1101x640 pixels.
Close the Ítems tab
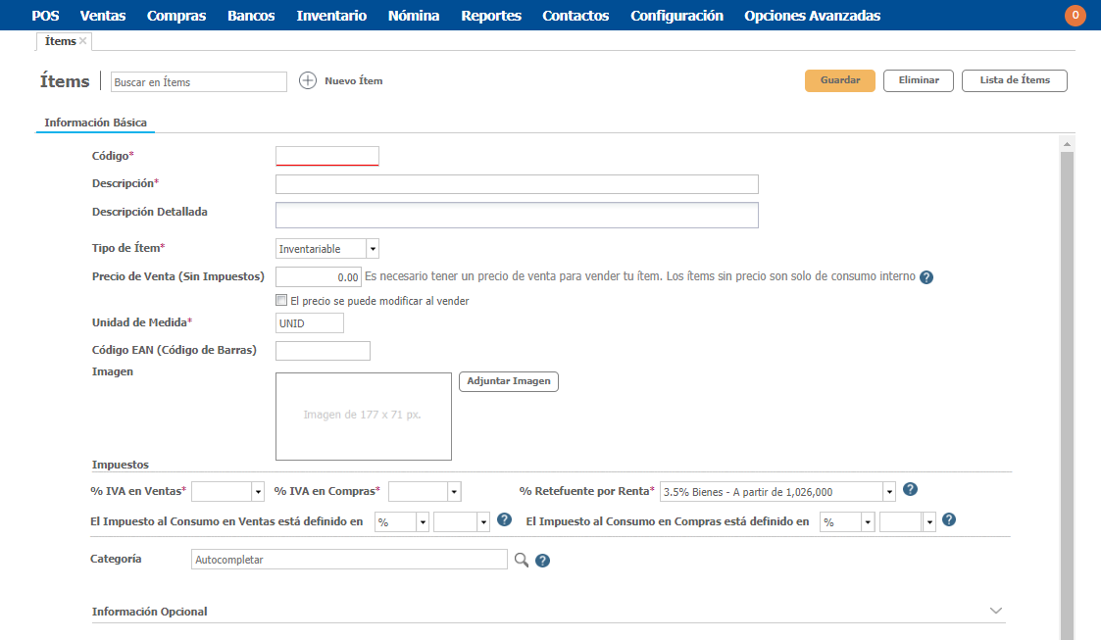pyautogui.click(x=83, y=41)
